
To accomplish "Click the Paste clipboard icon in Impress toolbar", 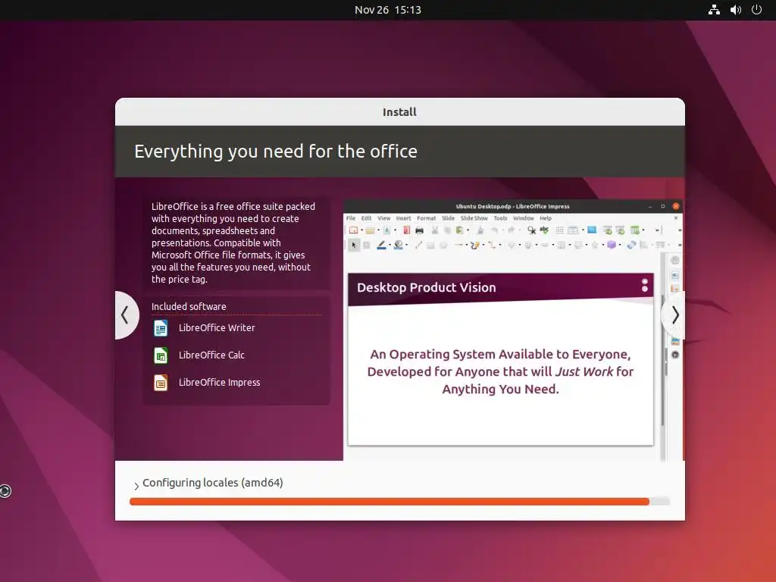I will pyautogui.click(x=460, y=230).
